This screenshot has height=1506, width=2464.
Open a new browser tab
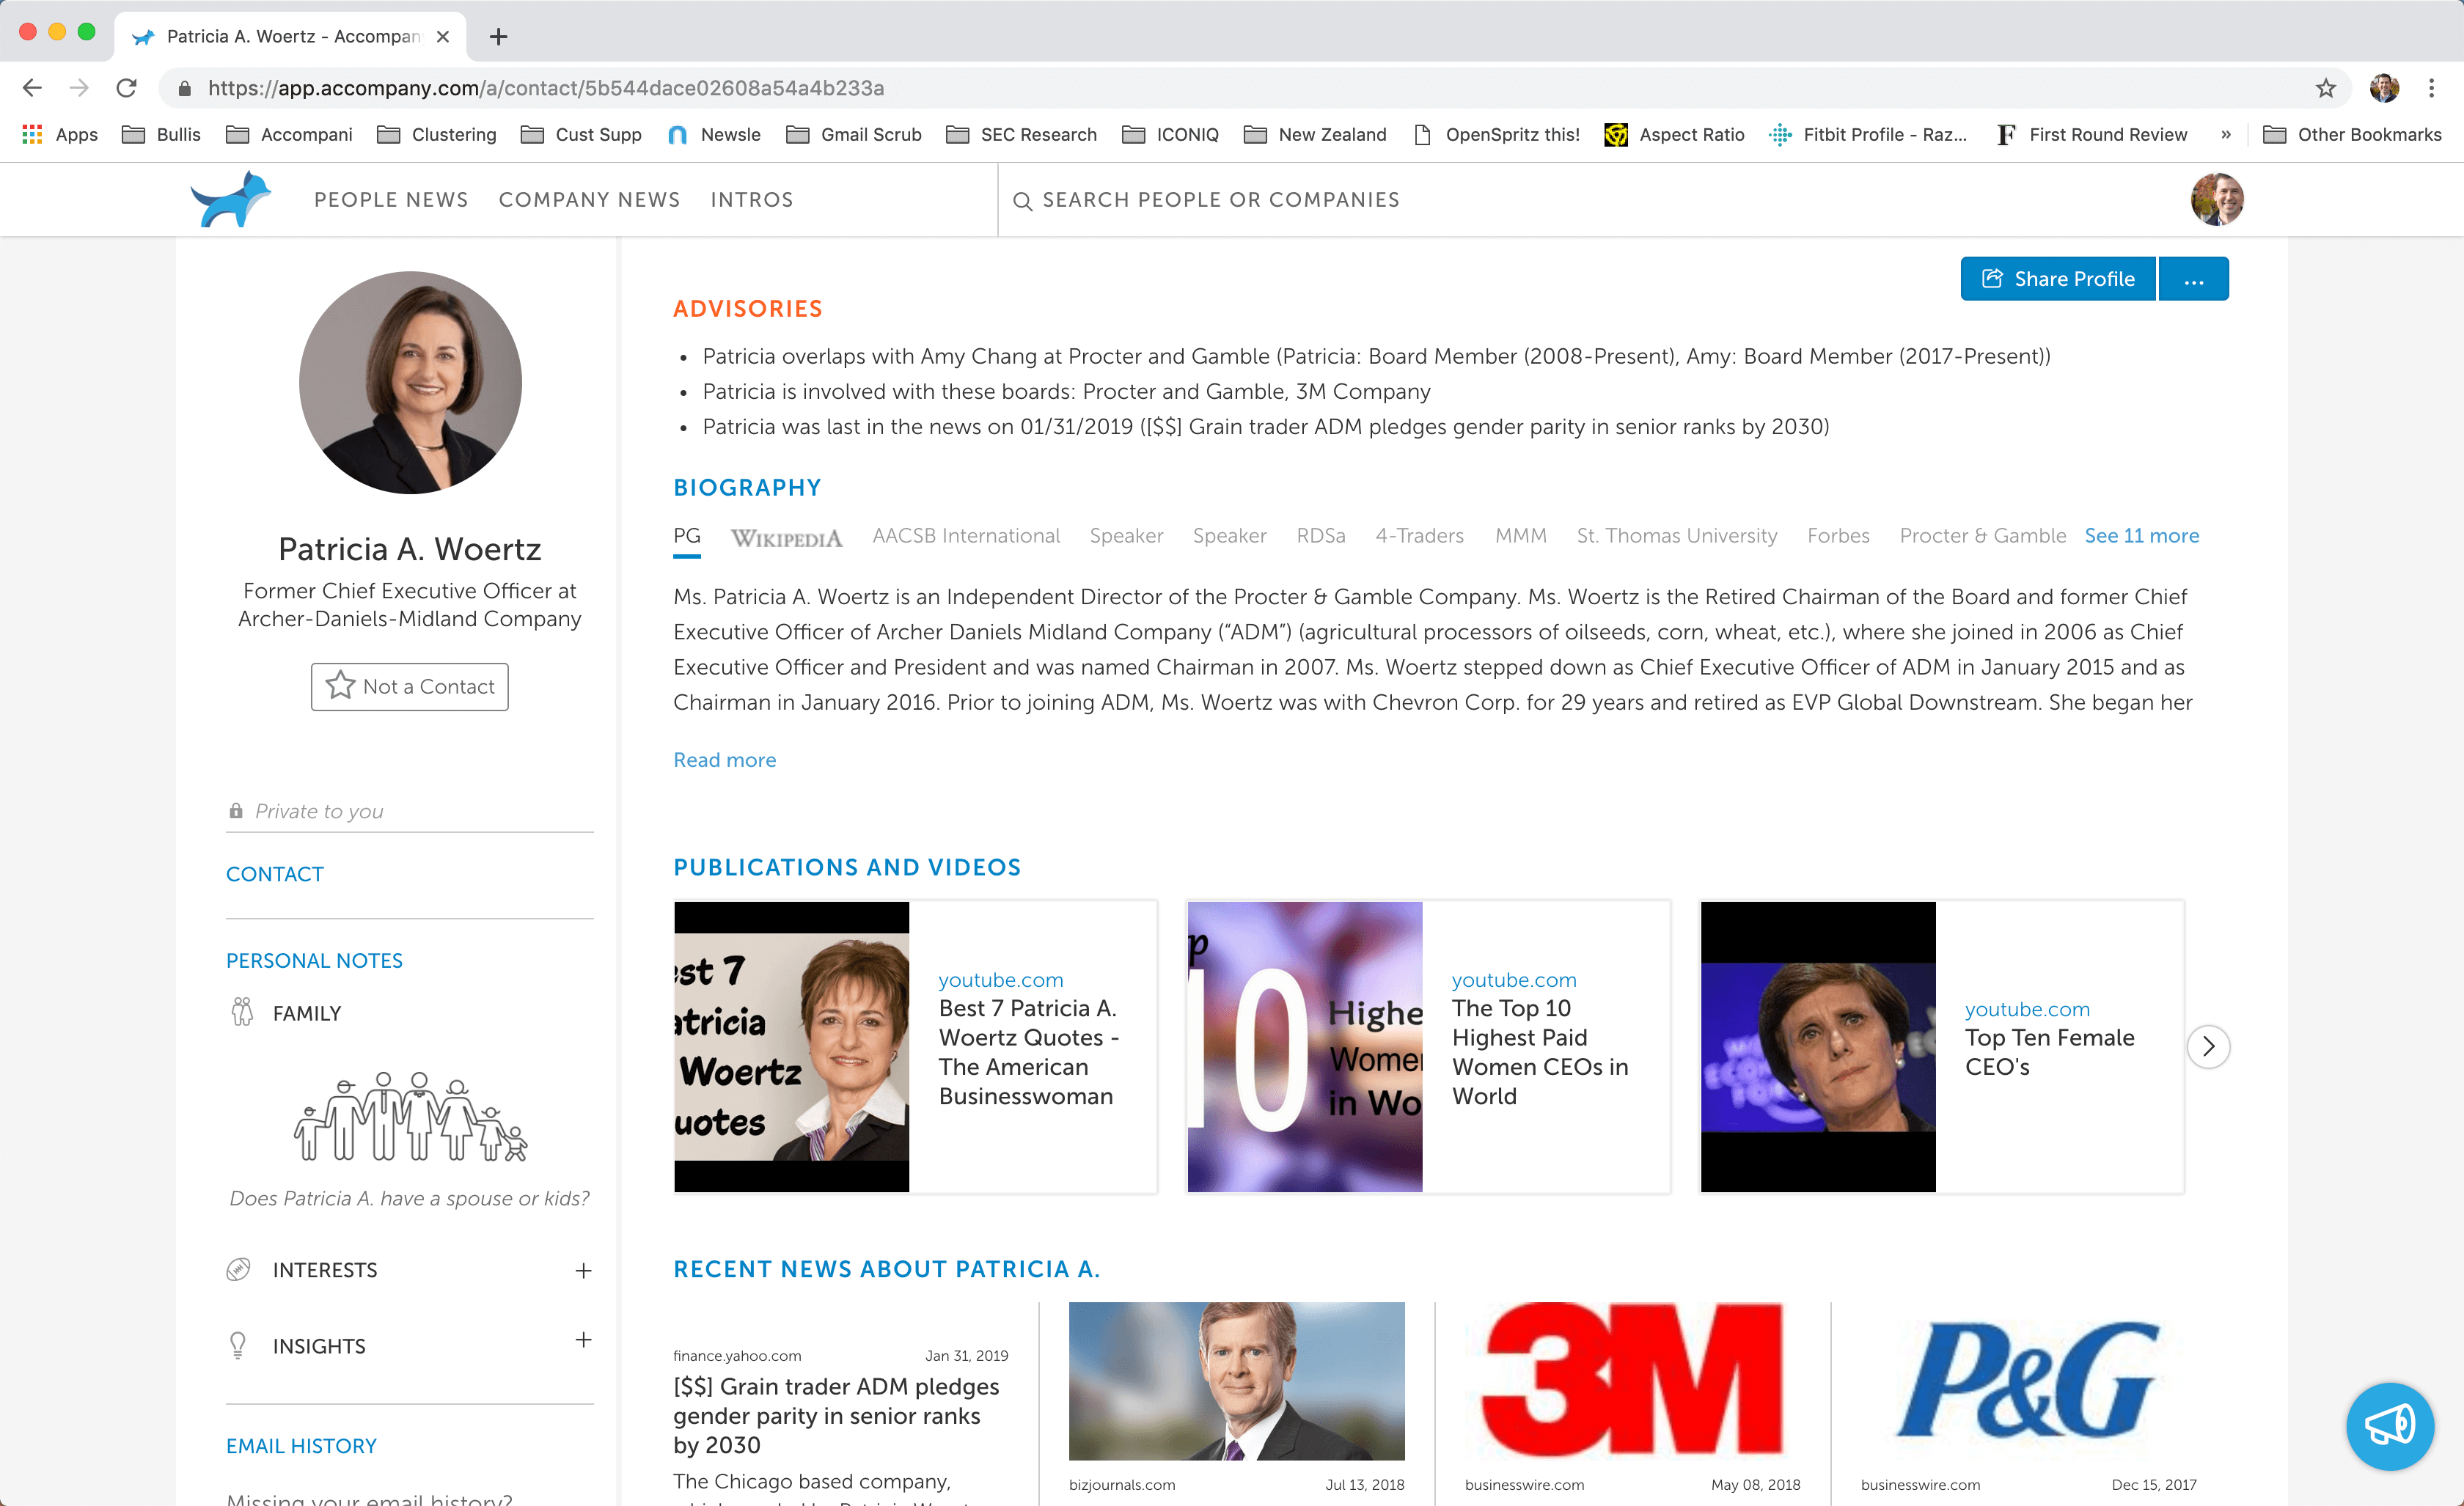(x=498, y=37)
